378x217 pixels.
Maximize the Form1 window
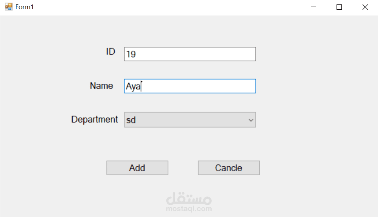[x=339, y=7]
